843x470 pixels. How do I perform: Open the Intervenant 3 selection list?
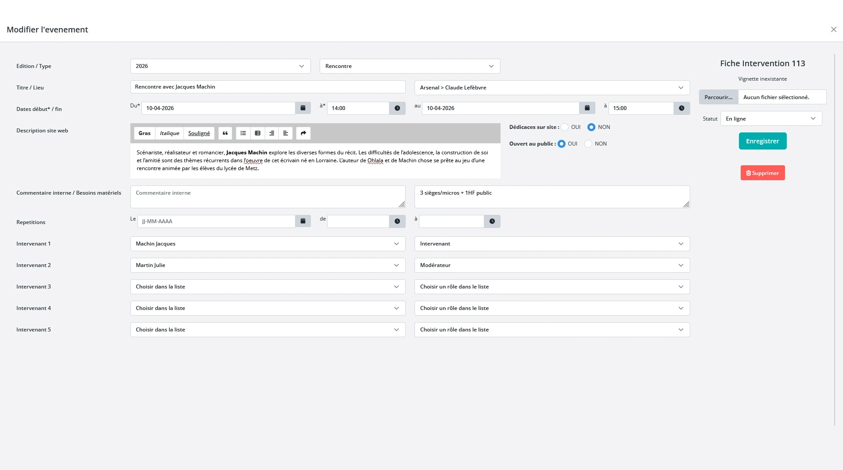[267, 287]
